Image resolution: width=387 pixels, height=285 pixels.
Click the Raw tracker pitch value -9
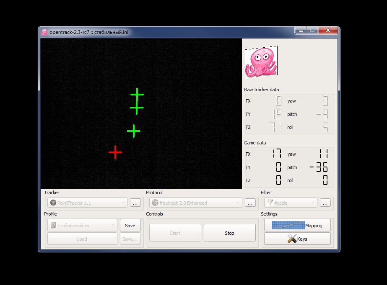pos(322,114)
